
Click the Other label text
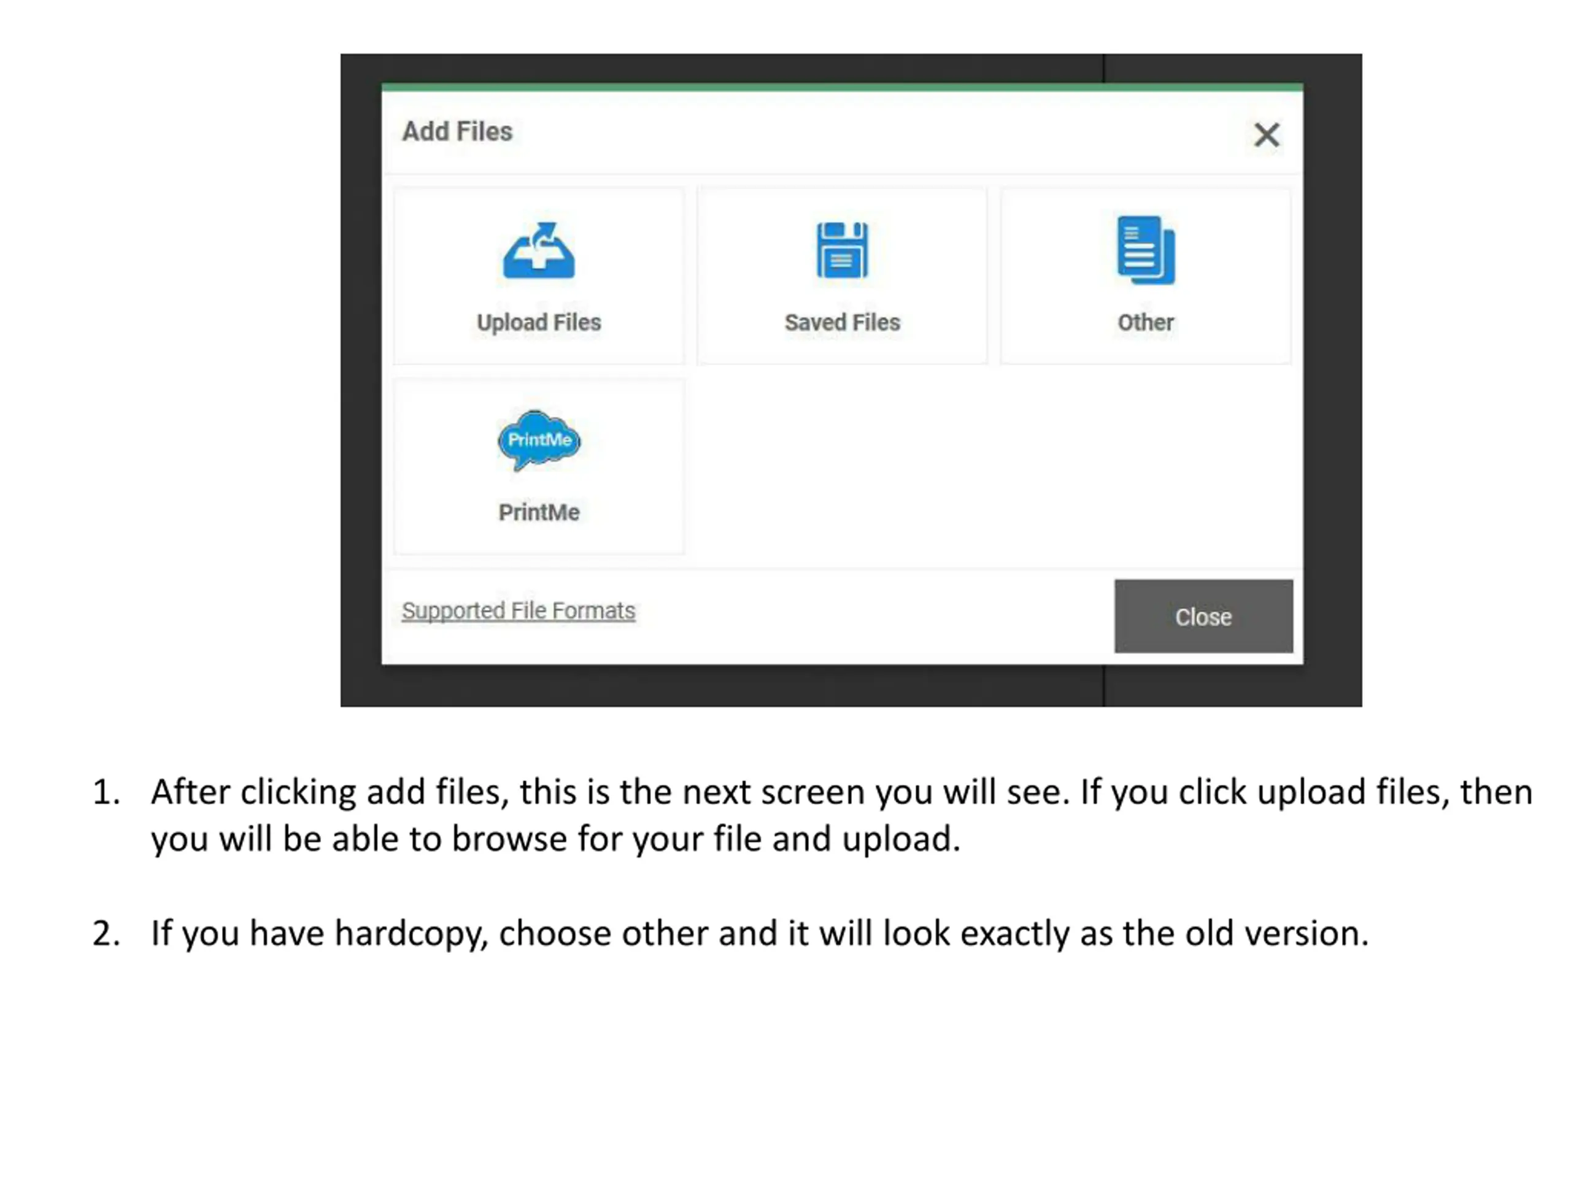click(1146, 322)
